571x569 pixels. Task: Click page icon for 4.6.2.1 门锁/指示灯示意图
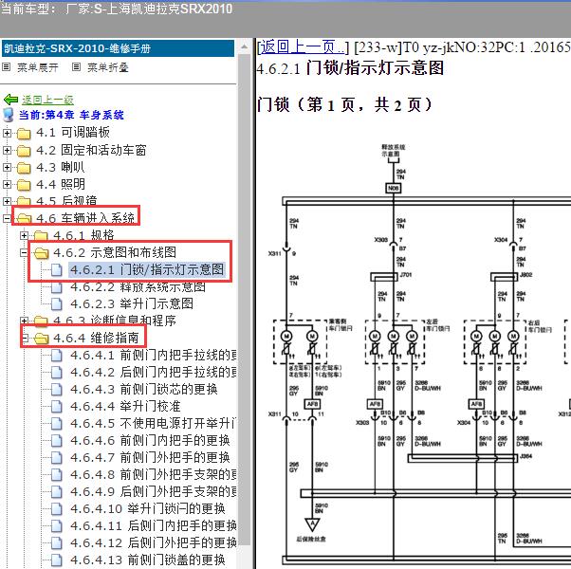click(57, 269)
